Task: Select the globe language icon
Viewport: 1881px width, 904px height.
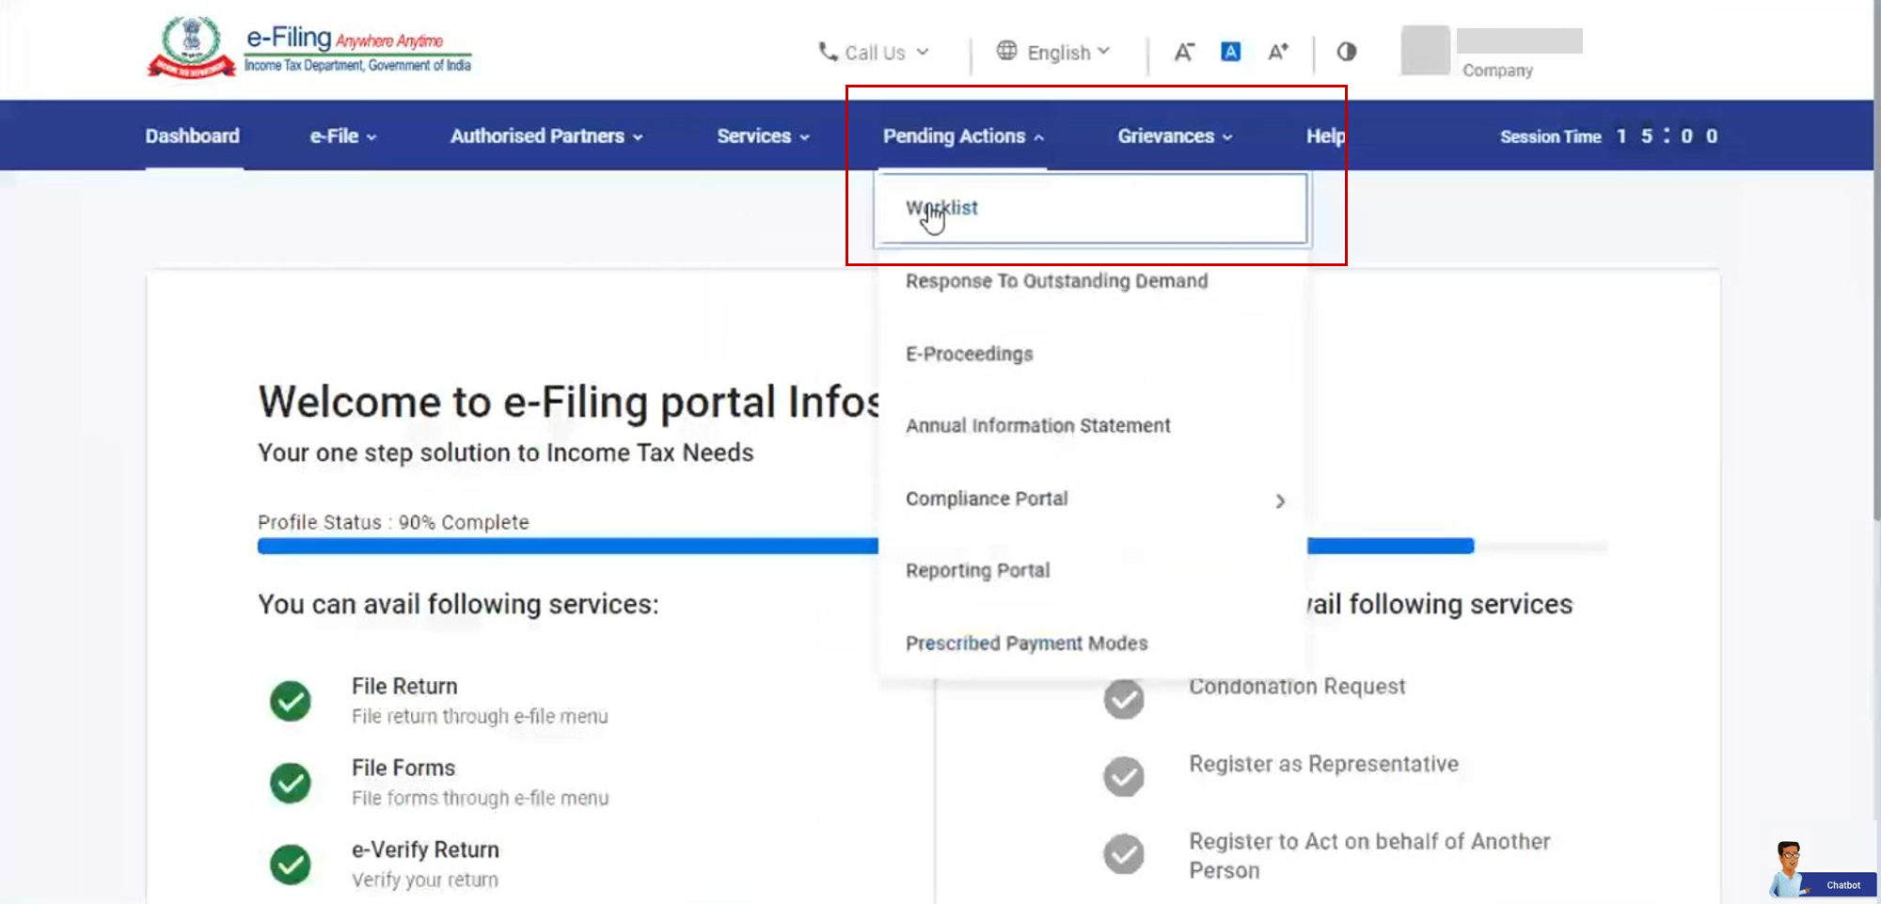Action: click(1004, 52)
